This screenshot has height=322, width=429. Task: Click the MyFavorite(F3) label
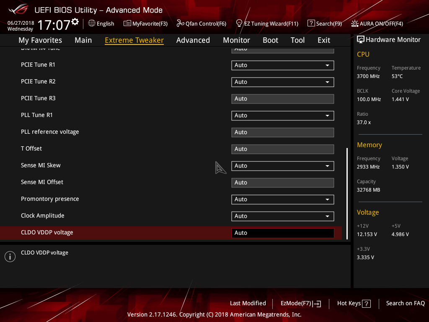click(x=150, y=23)
